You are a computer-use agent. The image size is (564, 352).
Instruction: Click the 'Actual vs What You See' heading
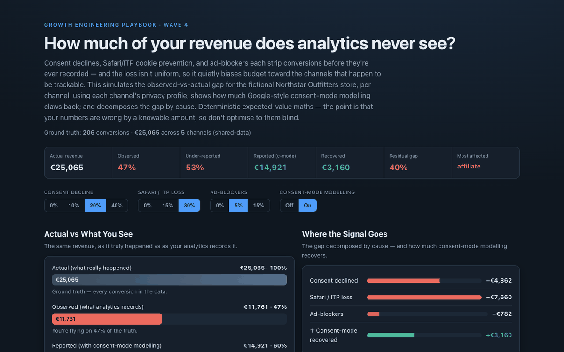click(88, 234)
